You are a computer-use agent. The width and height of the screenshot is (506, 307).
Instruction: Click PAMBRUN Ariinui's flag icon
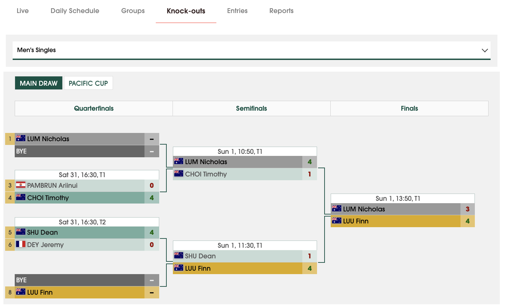[x=21, y=185]
